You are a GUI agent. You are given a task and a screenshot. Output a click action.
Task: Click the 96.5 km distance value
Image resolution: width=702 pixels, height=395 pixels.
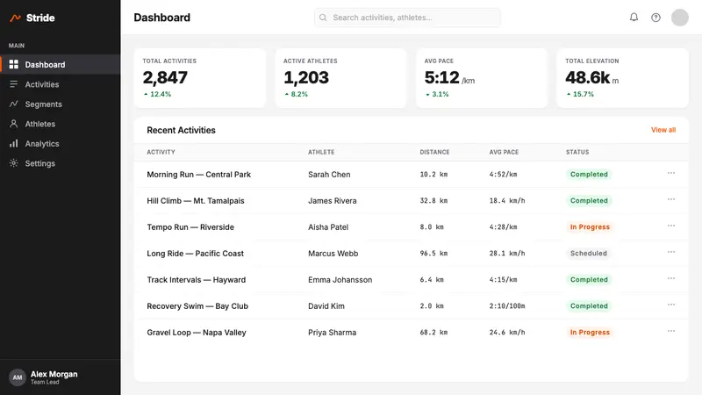click(x=433, y=254)
